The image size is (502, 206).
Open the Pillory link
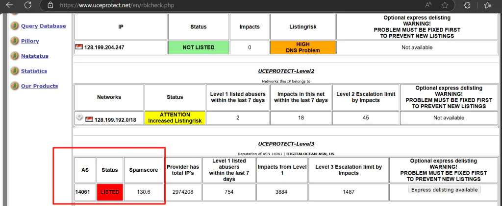pos(30,41)
